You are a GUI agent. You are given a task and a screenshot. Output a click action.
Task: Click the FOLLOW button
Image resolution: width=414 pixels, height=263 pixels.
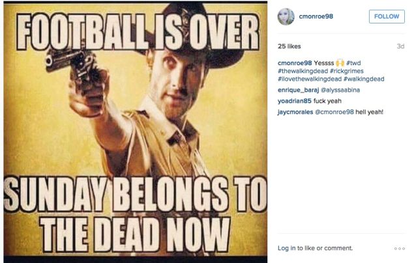387,16
